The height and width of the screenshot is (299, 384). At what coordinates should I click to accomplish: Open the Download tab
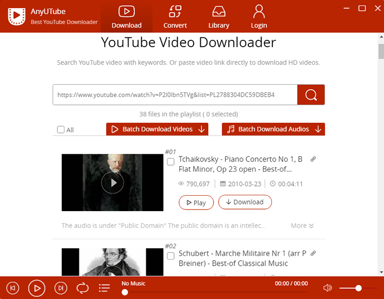pyautogui.click(x=126, y=17)
